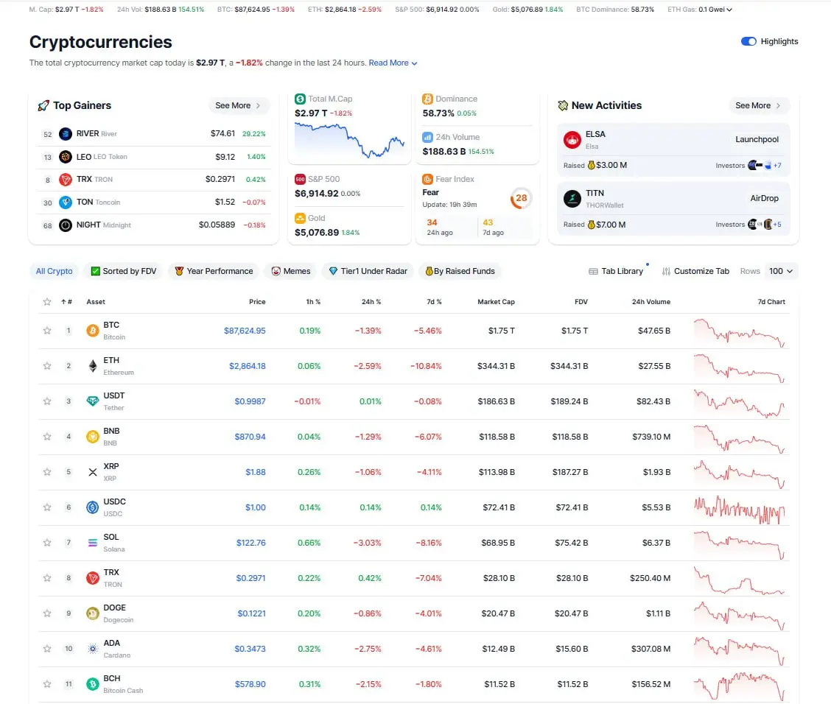Image resolution: width=831 pixels, height=704 pixels.
Task: Star ADA as favorite
Action: 47,649
